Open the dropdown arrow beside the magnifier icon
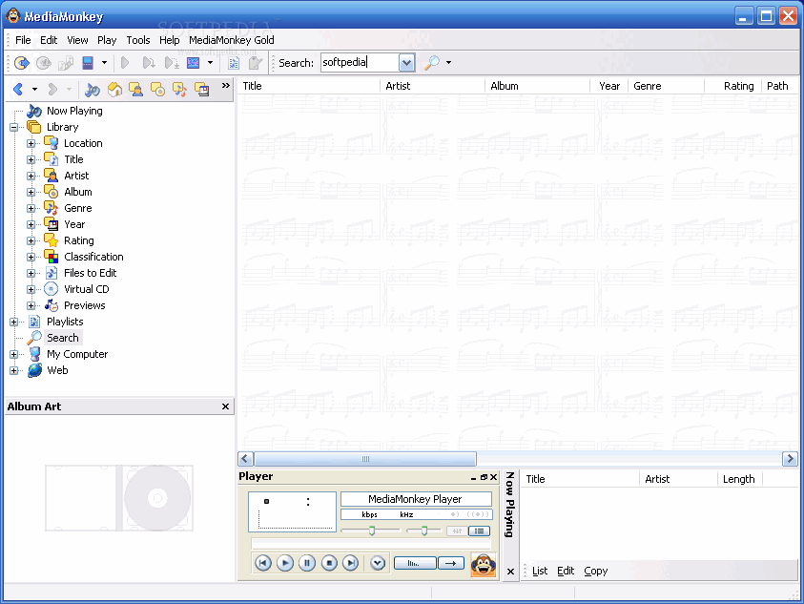This screenshot has width=804, height=604. click(x=448, y=63)
